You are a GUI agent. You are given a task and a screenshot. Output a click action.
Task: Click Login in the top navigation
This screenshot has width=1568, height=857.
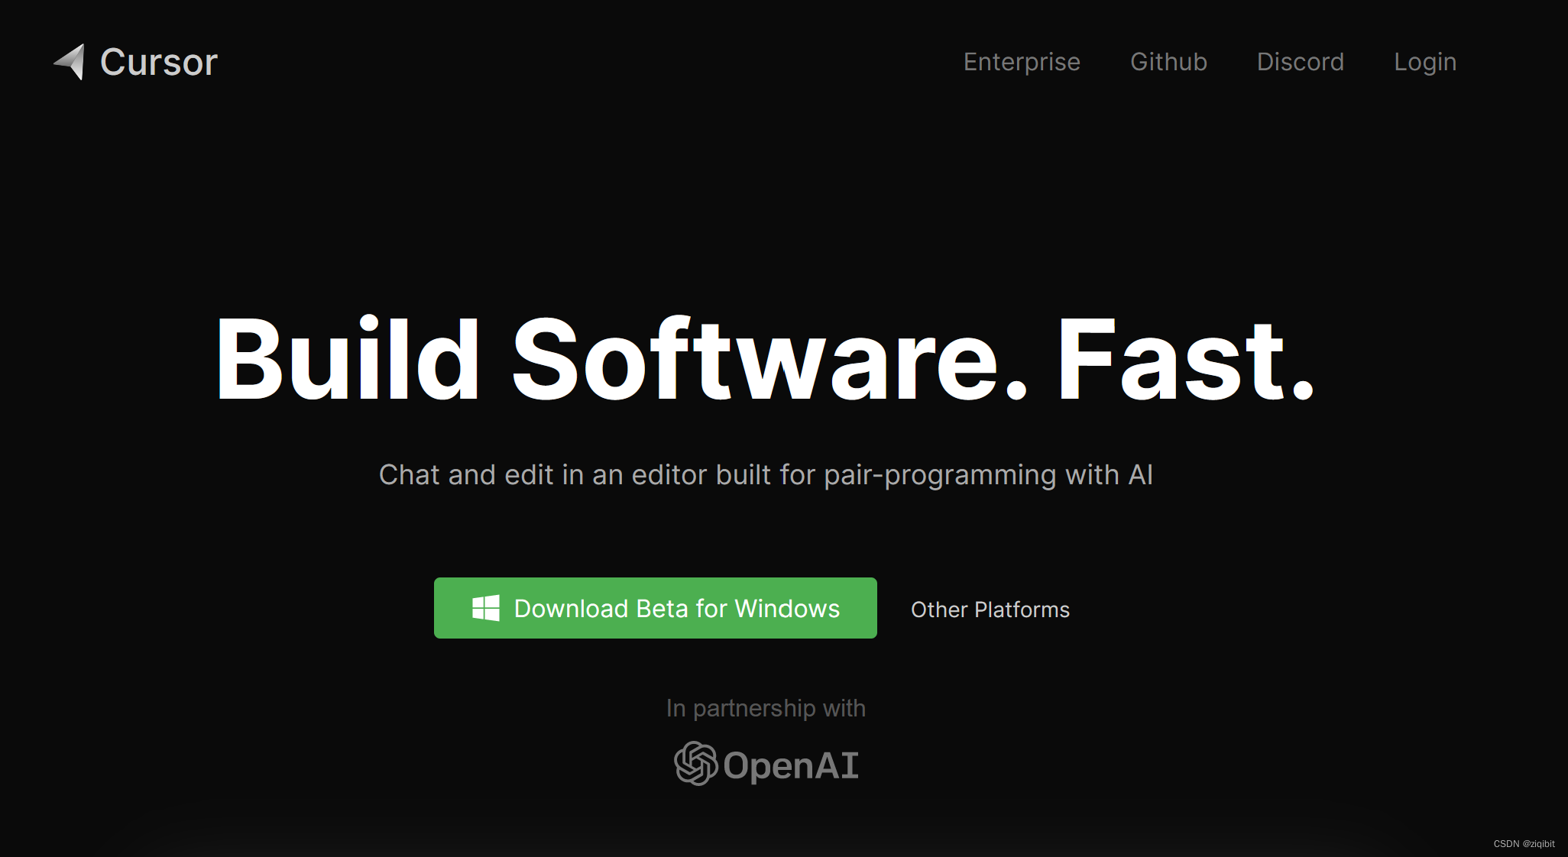pos(1424,62)
